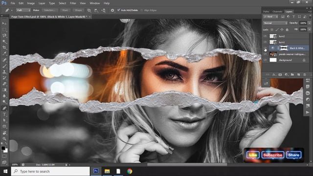
Task: Select the Dodge tool
Action: coord(4,102)
